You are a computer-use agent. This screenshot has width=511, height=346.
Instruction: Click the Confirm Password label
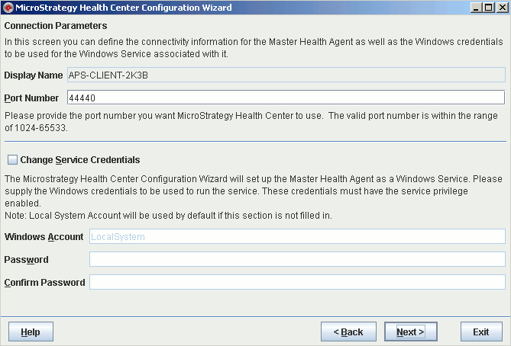[x=44, y=282]
